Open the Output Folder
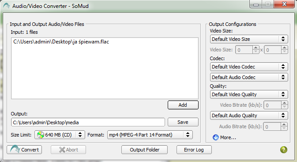Viewport: 297px width, 162px height. [x=144, y=150]
